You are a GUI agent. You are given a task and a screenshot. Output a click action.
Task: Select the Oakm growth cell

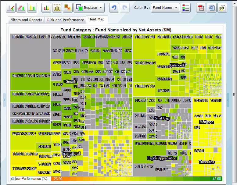(x=94, y=53)
